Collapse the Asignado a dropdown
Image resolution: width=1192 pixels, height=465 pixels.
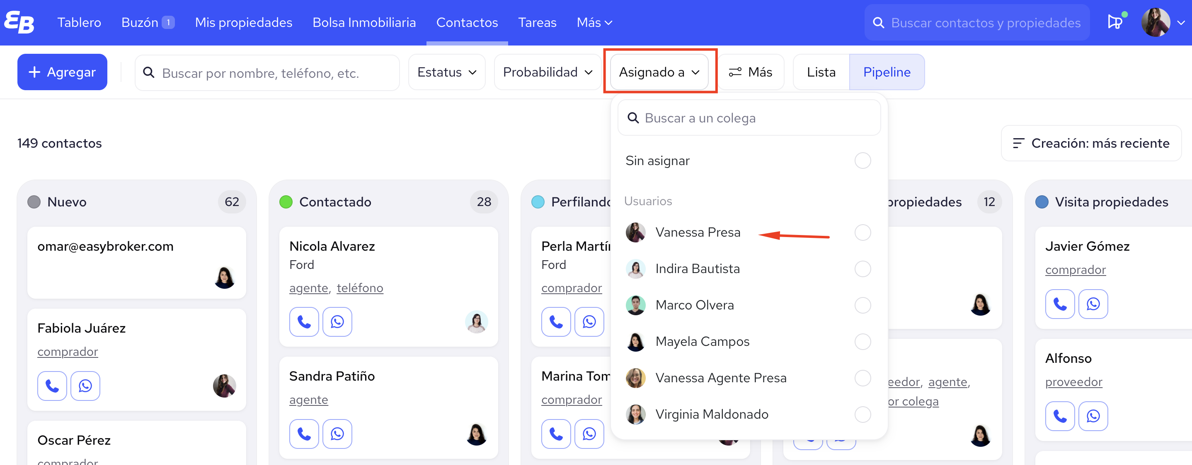coord(659,72)
